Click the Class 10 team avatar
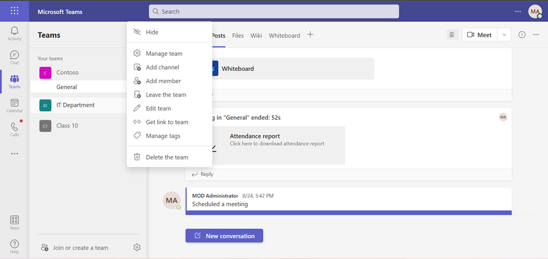Viewport: 548px width, 259px height. (x=45, y=126)
